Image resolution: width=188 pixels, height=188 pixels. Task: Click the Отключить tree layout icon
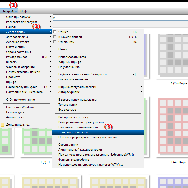(x=55, y=42)
